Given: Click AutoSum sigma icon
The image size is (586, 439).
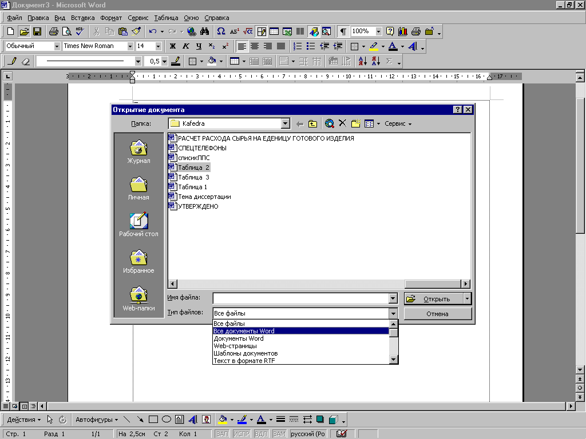Looking at the screenshot, I should click(x=389, y=61).
